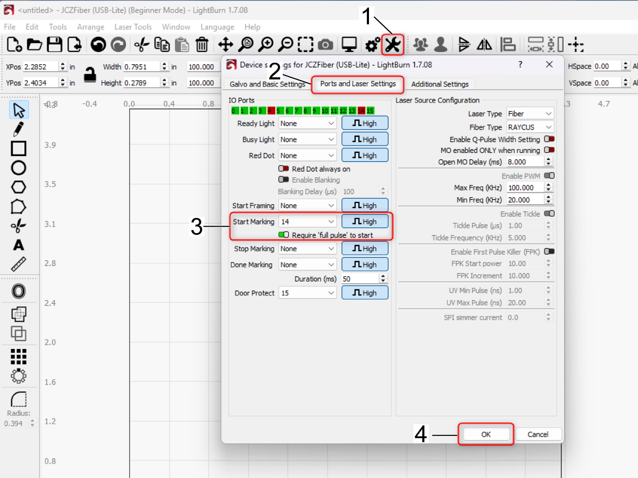Select the hexagon polygon tool

click(19, 187)
